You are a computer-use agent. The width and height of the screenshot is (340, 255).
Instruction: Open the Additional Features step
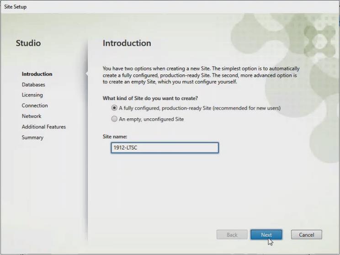[x=44, y=127]
